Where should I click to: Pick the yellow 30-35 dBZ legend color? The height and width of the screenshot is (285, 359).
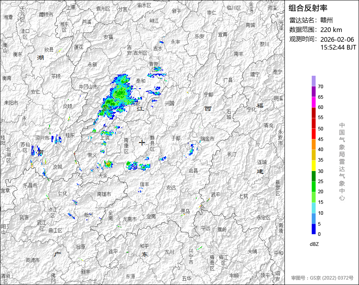314,166
